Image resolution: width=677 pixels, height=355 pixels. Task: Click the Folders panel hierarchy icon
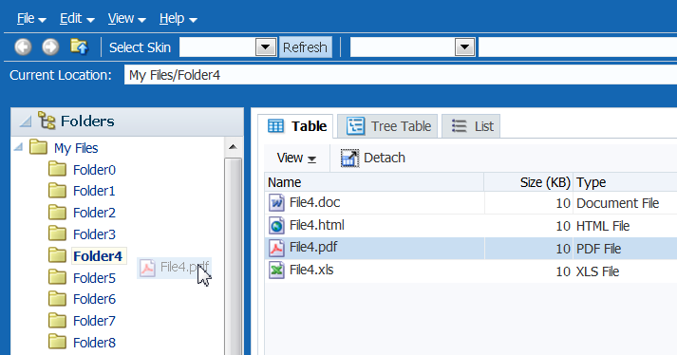[47, 121]
